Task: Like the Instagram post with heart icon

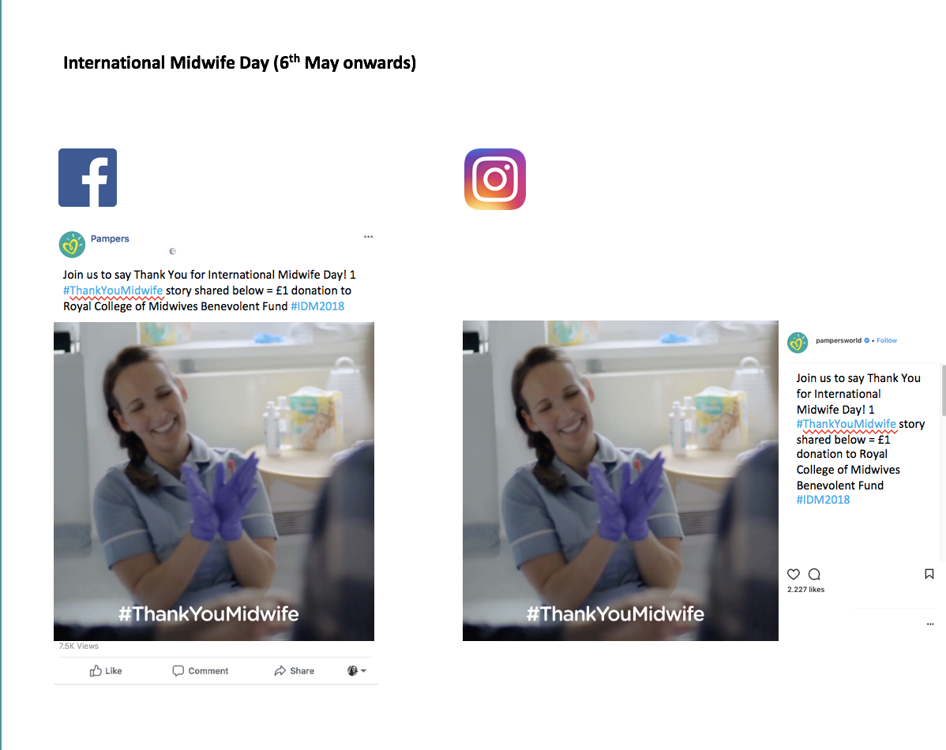Action: (x=794, y=574)
